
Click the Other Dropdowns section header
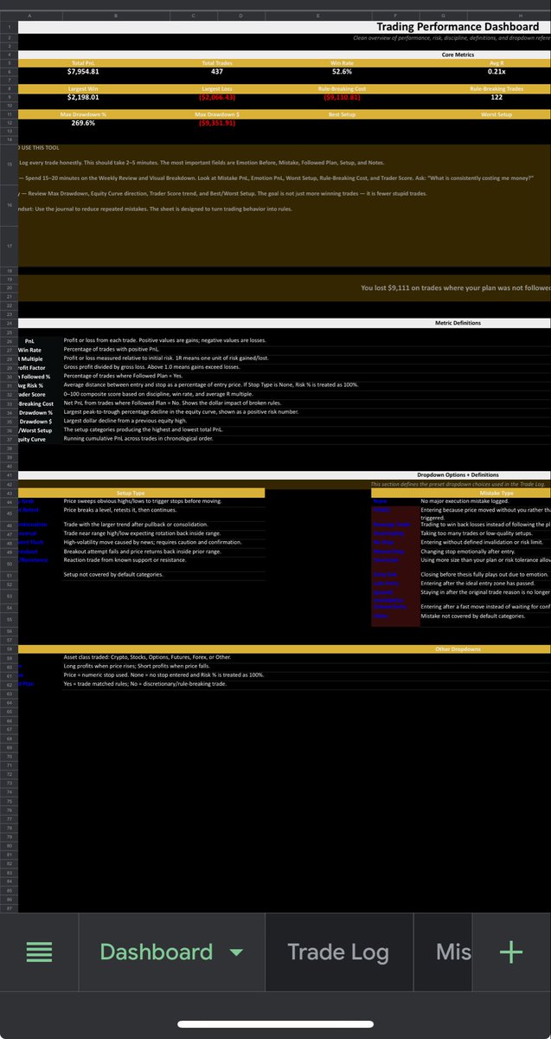pyautogui.click(x=458, y=649)
